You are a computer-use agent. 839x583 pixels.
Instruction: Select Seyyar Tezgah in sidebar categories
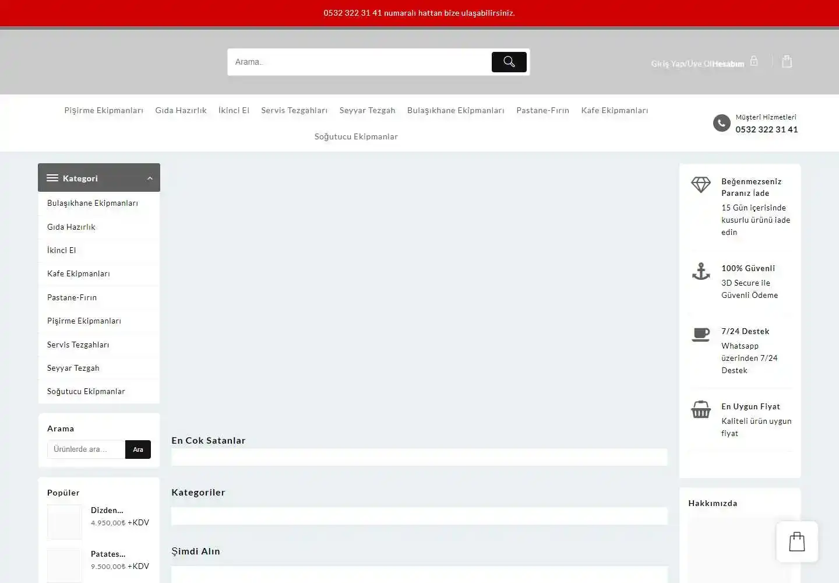(73, 368)
